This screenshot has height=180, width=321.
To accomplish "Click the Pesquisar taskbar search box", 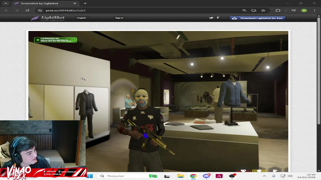I will [129, 176].
